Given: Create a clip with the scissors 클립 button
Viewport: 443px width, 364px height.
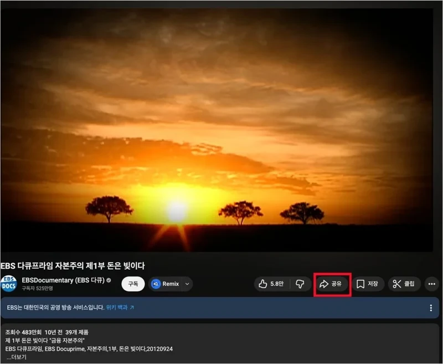Looking at the screenshot, I should 404,284.
